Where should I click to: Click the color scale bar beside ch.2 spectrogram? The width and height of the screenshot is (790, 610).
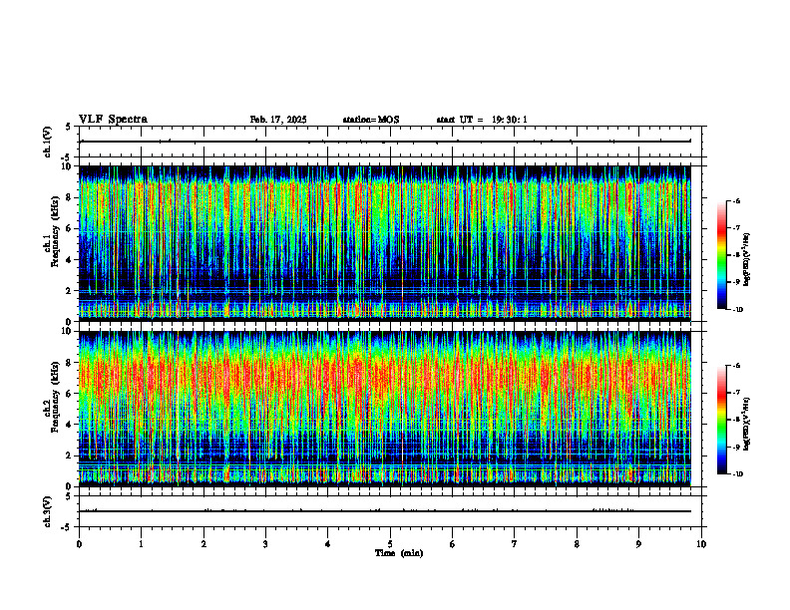[721, 420]
